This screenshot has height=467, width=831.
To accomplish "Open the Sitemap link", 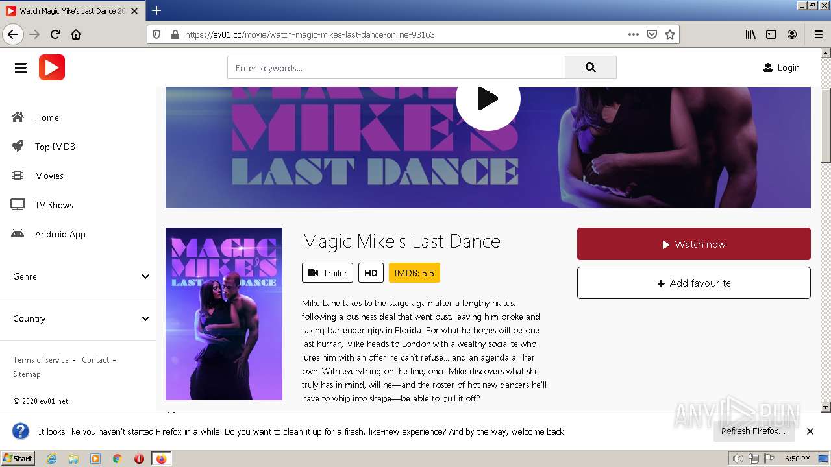I will (27, 374).
